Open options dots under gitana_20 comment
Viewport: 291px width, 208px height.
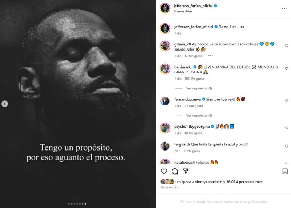tap(210, 56)
